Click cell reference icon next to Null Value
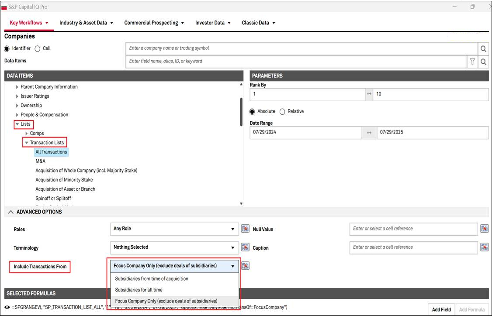This screenshot has height=316, width=492. tap(484, 229)
